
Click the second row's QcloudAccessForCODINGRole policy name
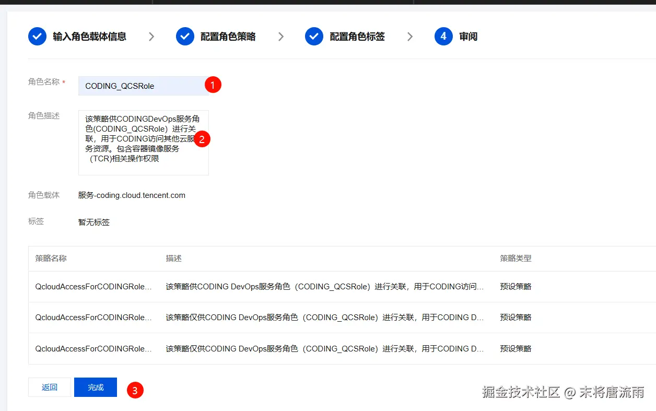(93, 318)
